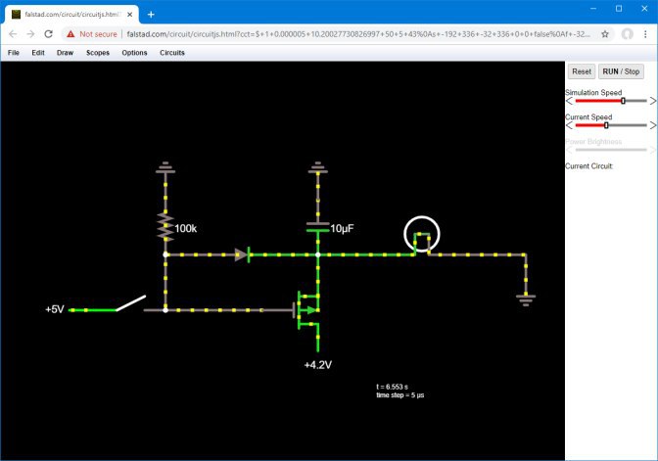The width and height of the screenshot is (658, 461).
Task: Select the diode component
Action: tap(243, 254)
